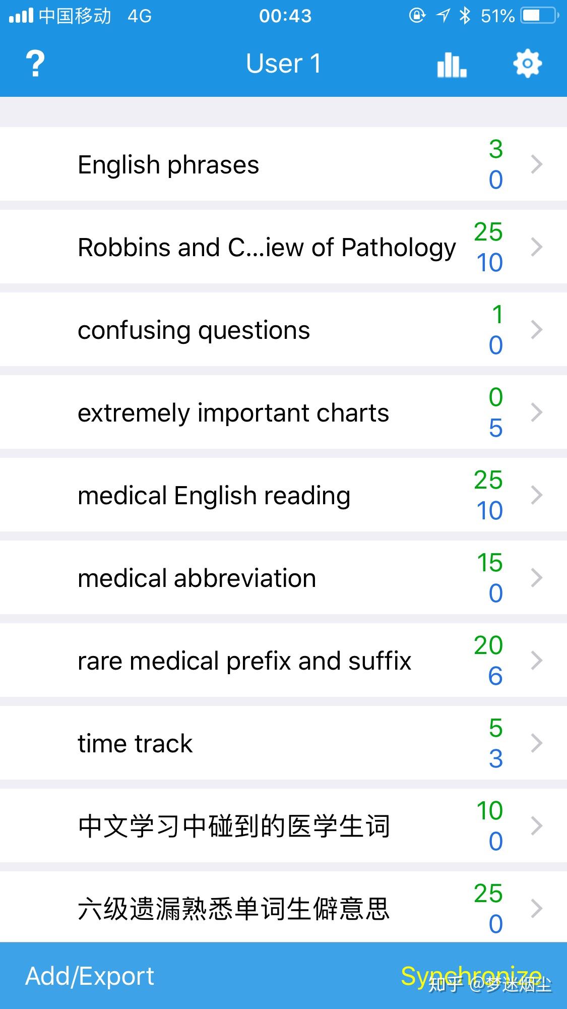The height and width of the screenshot is (1009, 567).
Task: Select the extremely important charts deck
Action: pos(233,412)
